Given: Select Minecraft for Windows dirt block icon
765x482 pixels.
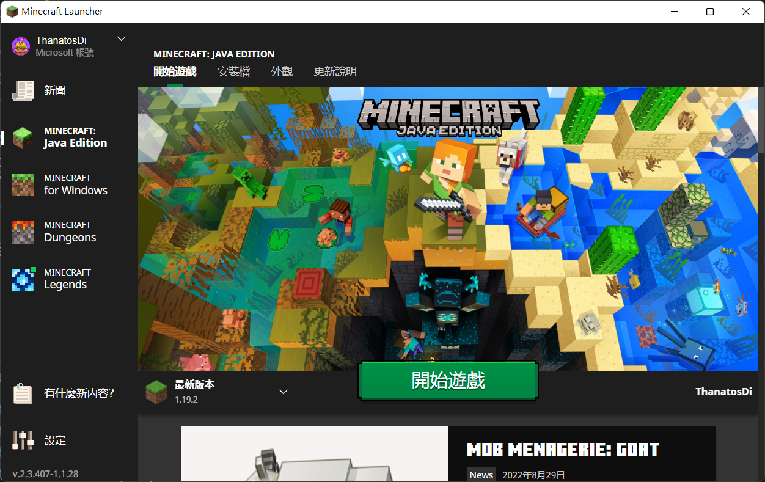Looking at the screenshot, I should (23, 184).
